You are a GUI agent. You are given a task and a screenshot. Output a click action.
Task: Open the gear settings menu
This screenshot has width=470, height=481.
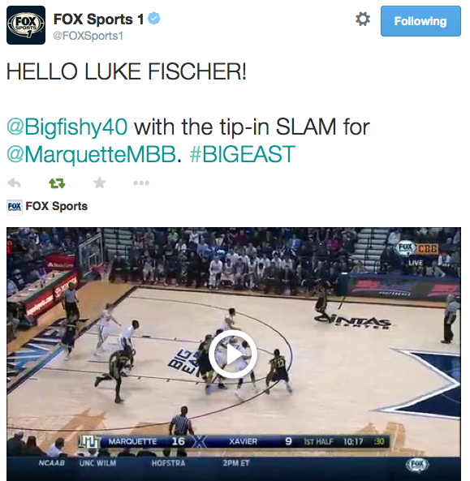point(363,19)
